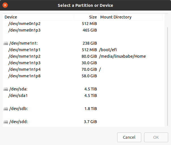Viewport: 171px width, 145px height.
Task: Select the 3.7 GiB /dev/sdd device
Action: click(19, 122)
